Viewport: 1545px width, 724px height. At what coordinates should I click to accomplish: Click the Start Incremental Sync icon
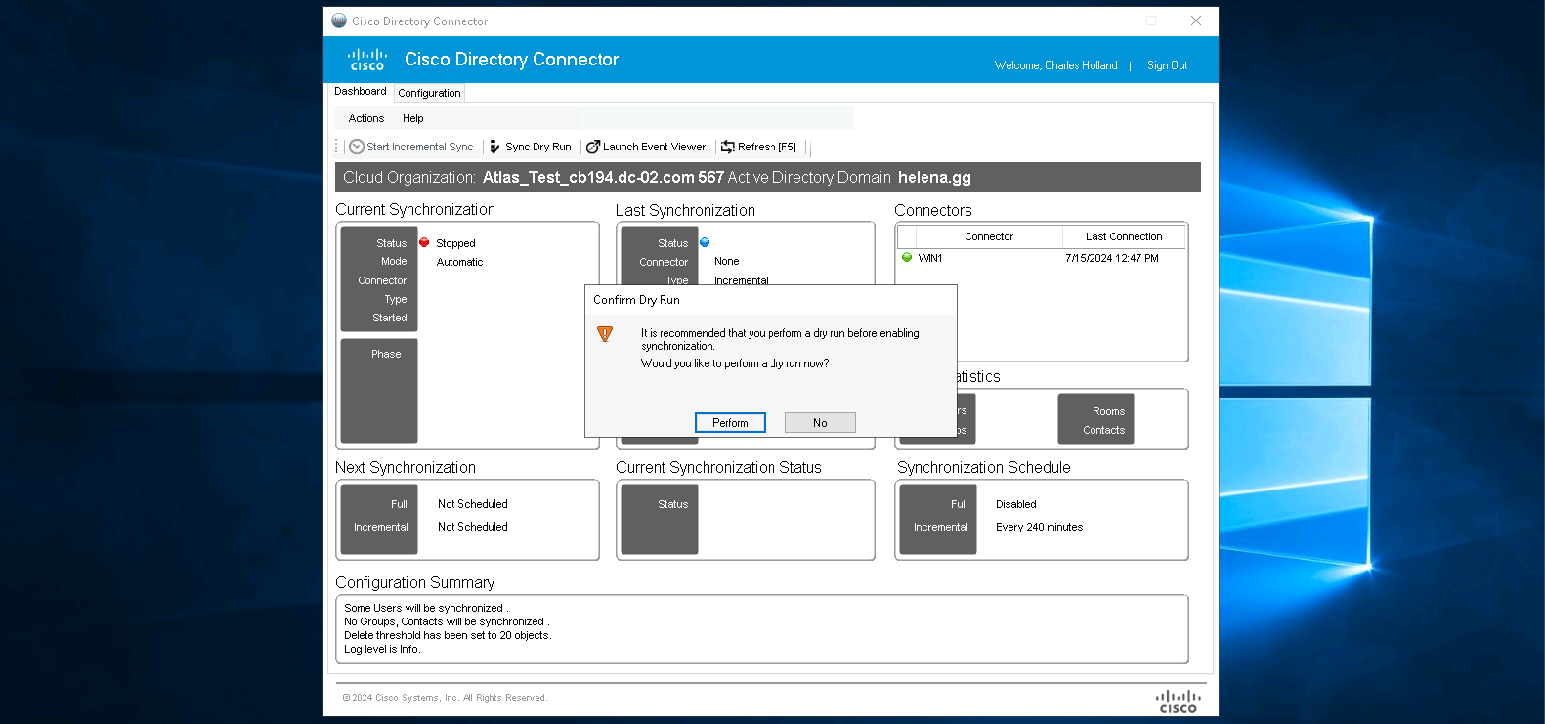357,147
